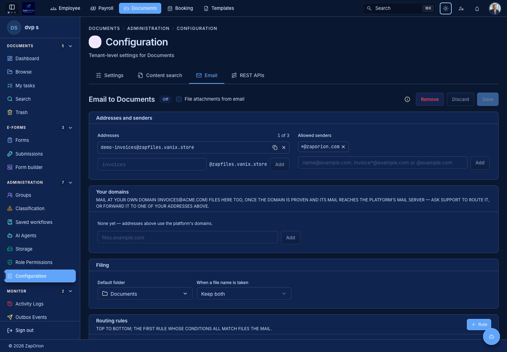The height and width of the screenshot is (352, 507).
Task: Switch to the Settings tab
Action: (x=109, y=75)
